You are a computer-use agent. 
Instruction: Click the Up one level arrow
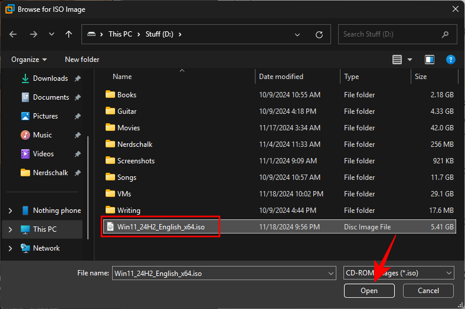pyautogui.click(x=68, y=34)
